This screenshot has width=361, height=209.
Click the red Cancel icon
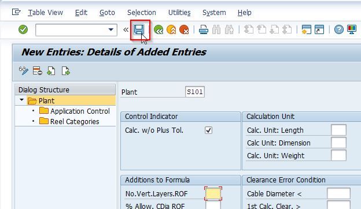[184, 29]
